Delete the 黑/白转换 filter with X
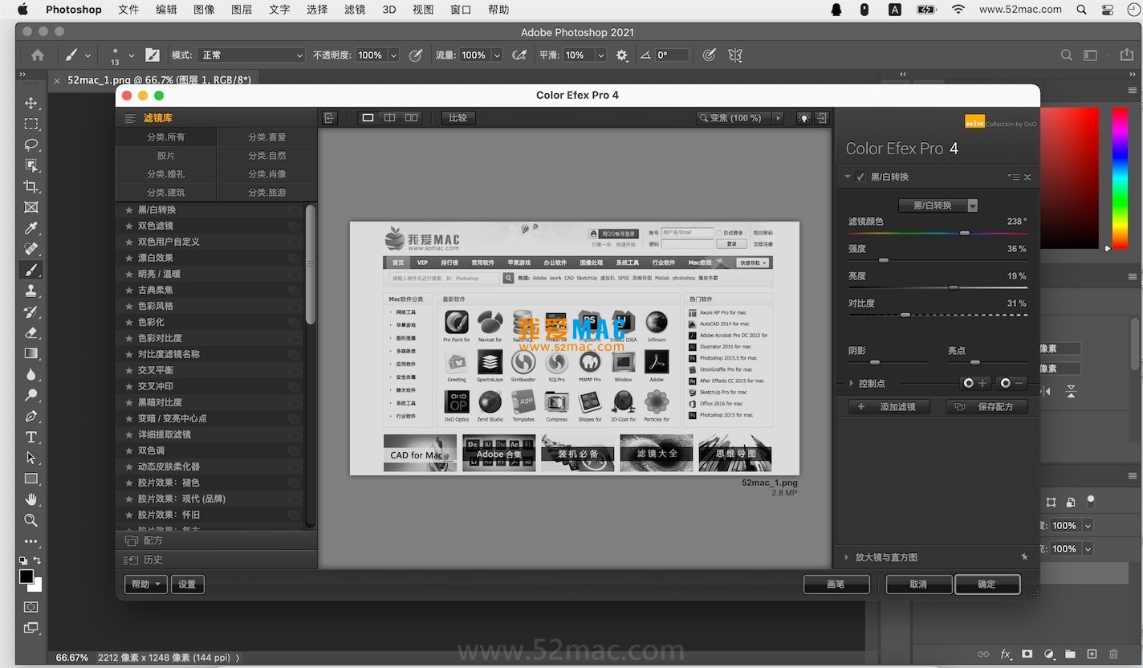Screen dimensions: 1143x668 pos(1027,177)
